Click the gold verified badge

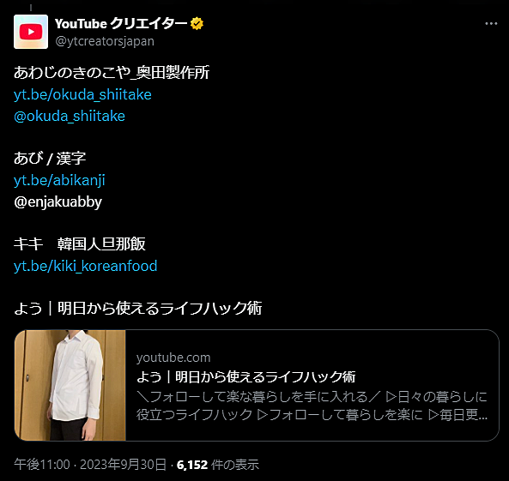197,24
